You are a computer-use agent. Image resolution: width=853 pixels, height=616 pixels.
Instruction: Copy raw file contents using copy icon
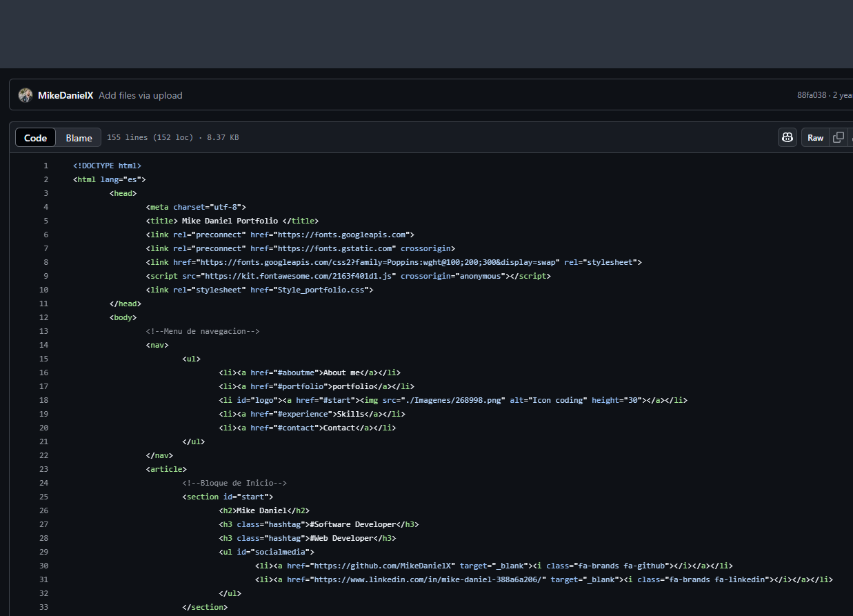pyautogui.click(x=839, y=137)
